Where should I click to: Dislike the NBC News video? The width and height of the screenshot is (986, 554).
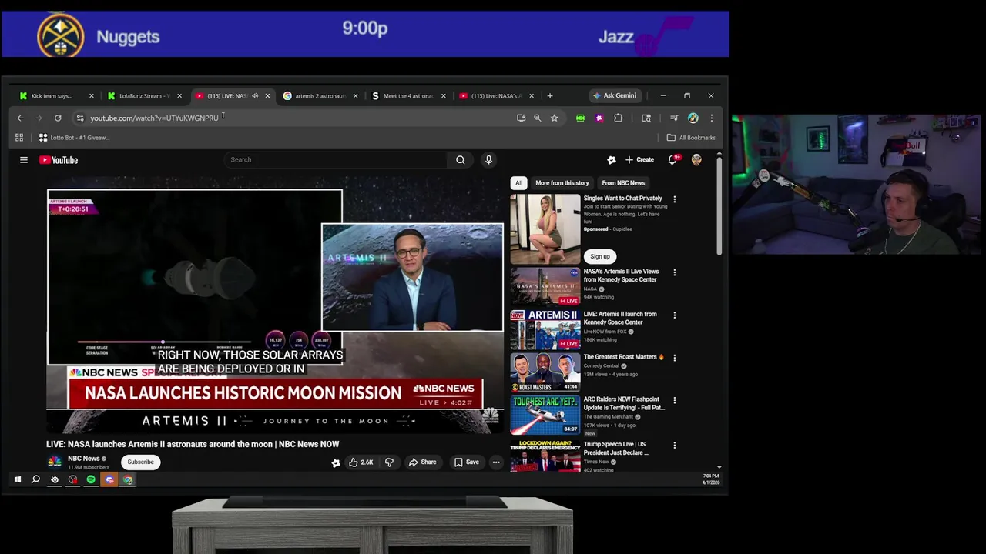click(389, 462)
